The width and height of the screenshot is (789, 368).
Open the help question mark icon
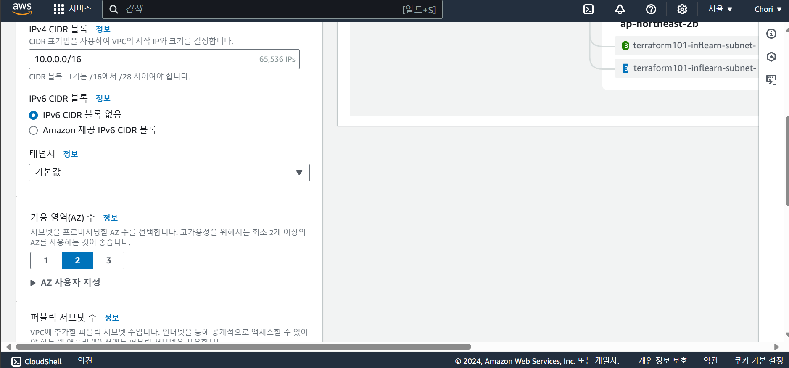click(x=651, y=9)
